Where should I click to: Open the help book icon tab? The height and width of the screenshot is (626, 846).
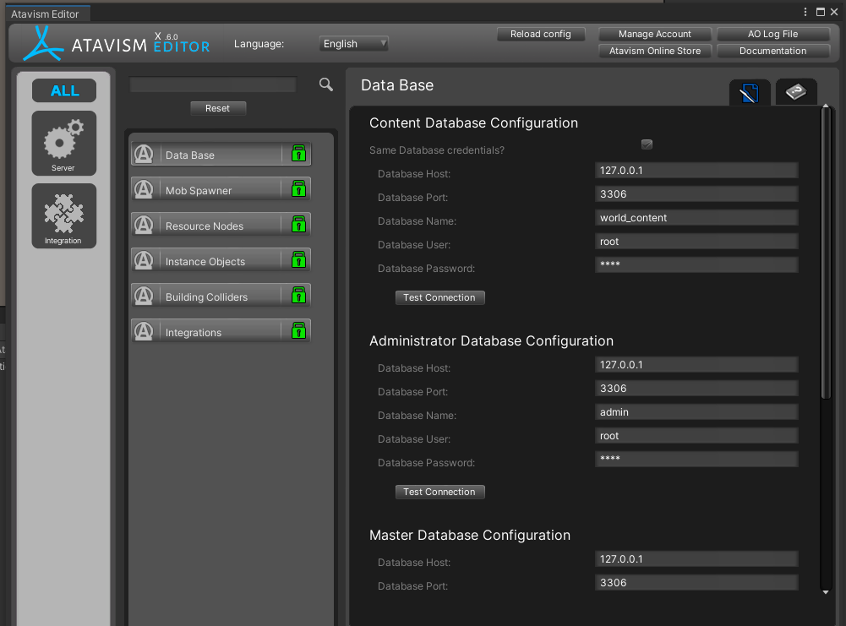795,92
